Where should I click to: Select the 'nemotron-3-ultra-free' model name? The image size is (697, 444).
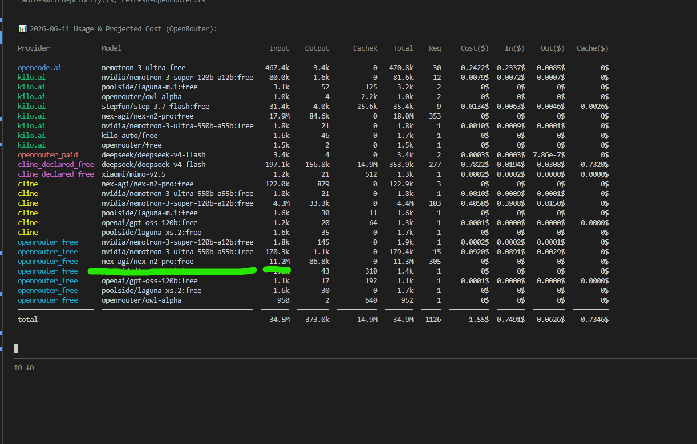pyautogui.click(x=144, y=68)
